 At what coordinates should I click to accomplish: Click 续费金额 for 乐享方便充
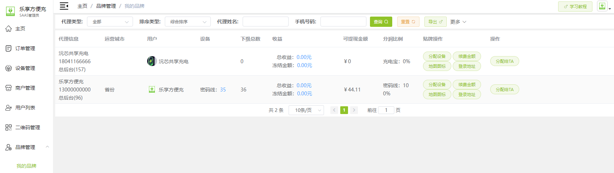click(x=467, y=84)
